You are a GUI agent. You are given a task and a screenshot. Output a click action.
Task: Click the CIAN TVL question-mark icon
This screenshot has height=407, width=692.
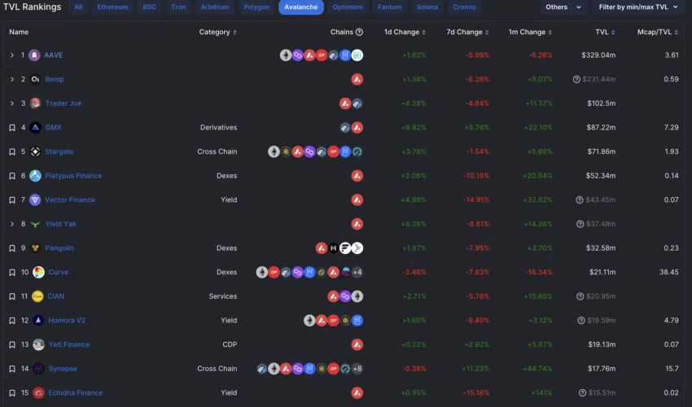tap(580, 296)
